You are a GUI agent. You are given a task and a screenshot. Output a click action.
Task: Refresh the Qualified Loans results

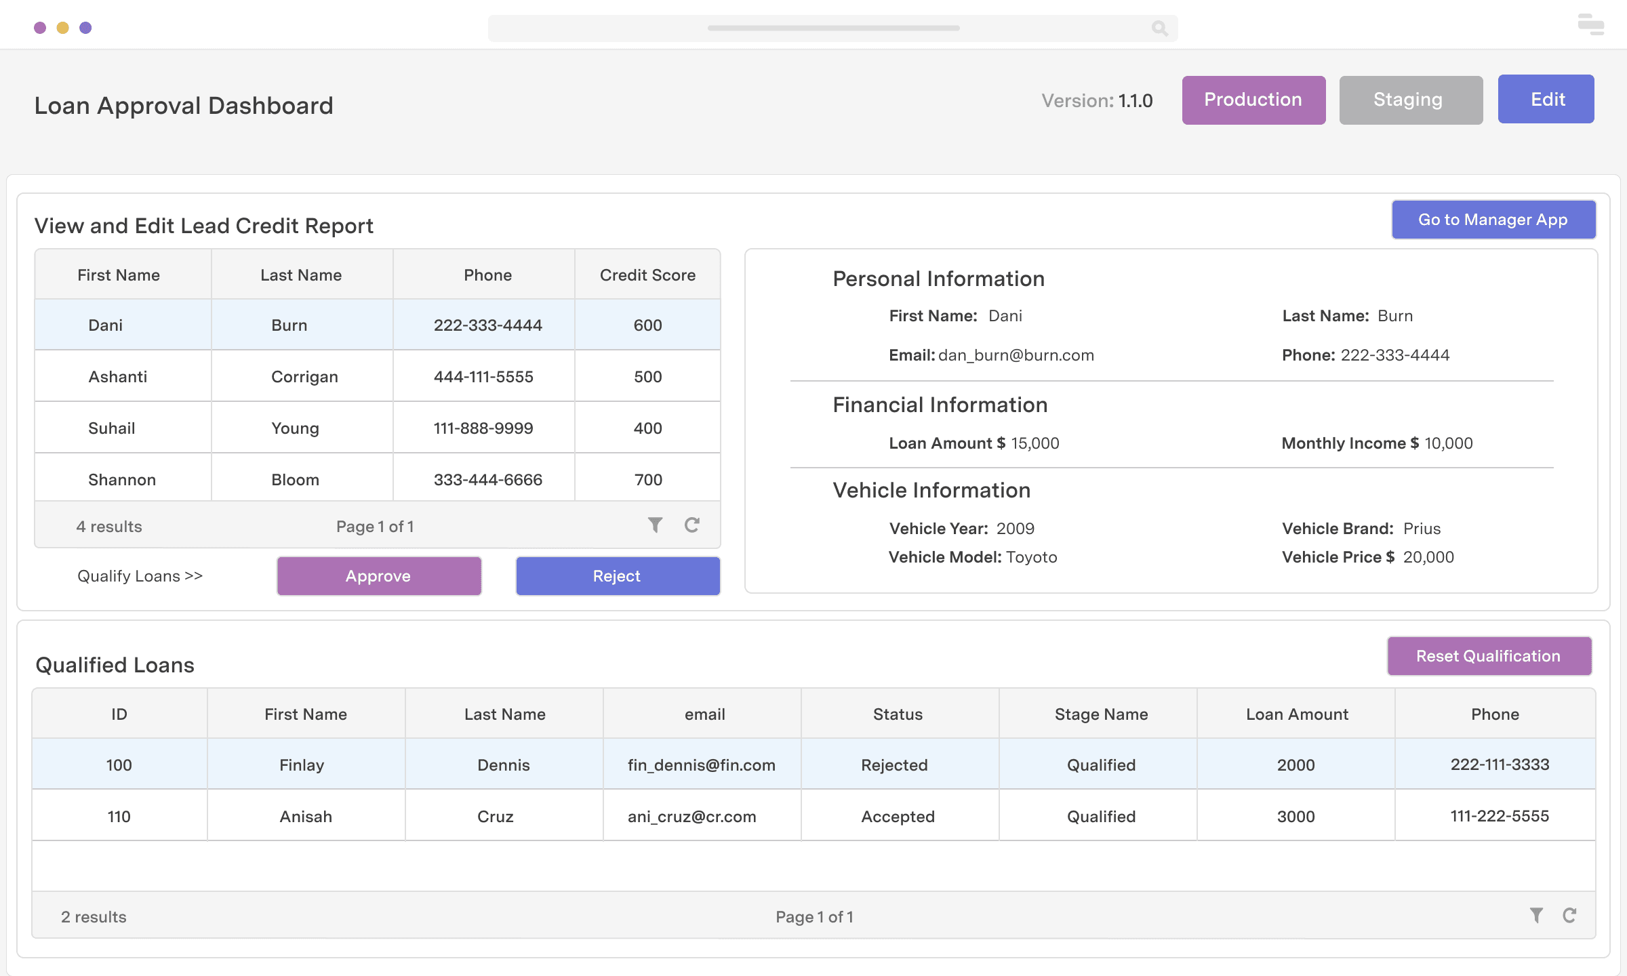coord(1571,915)
